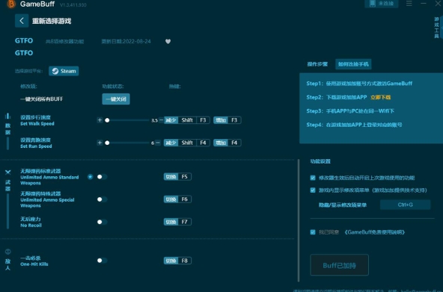Expand the game tools side panel

click(437, 28)
